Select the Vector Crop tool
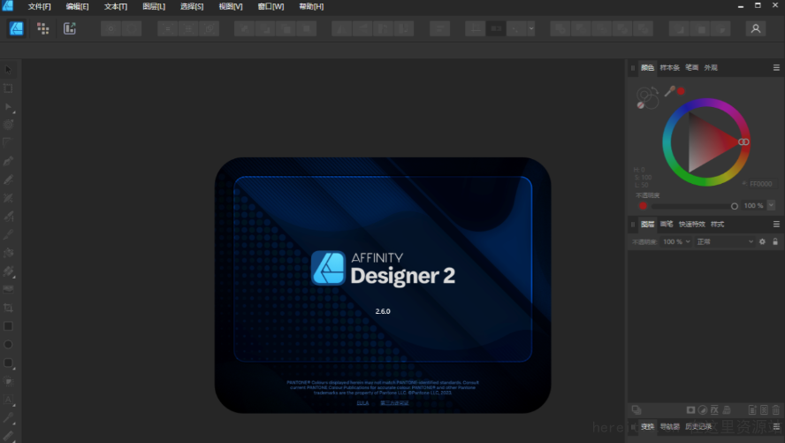Screen dimensions: 785x443 tap(8, 308)
